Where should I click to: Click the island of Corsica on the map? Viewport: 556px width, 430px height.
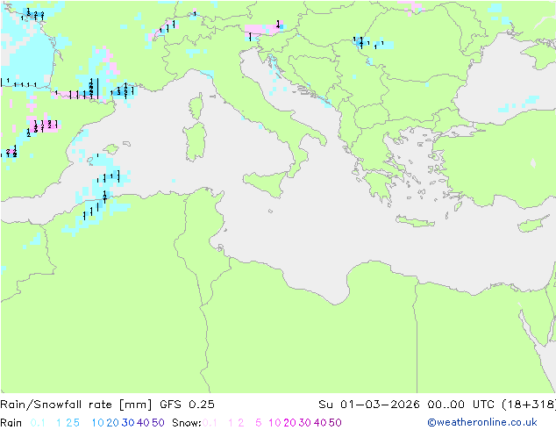tap(196, 106)
